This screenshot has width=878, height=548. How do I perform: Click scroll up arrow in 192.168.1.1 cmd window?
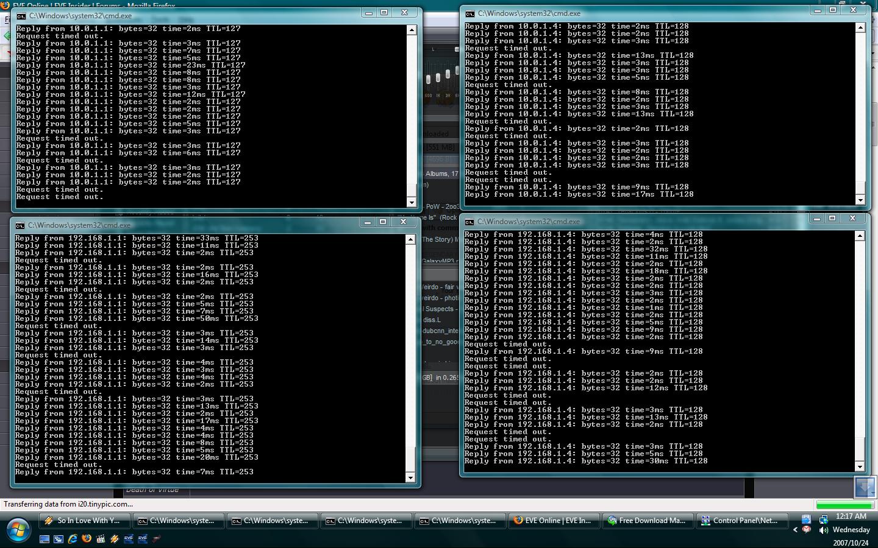pyautogui.click(x=410, y=239)
